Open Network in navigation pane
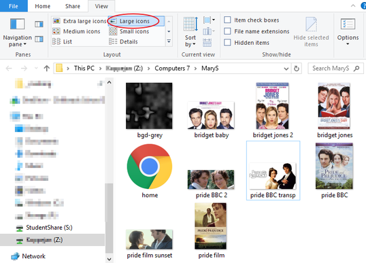The height and width of the screenshot is (263, 366). tap(33, 256)
